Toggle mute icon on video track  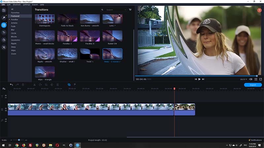(6, 111)
